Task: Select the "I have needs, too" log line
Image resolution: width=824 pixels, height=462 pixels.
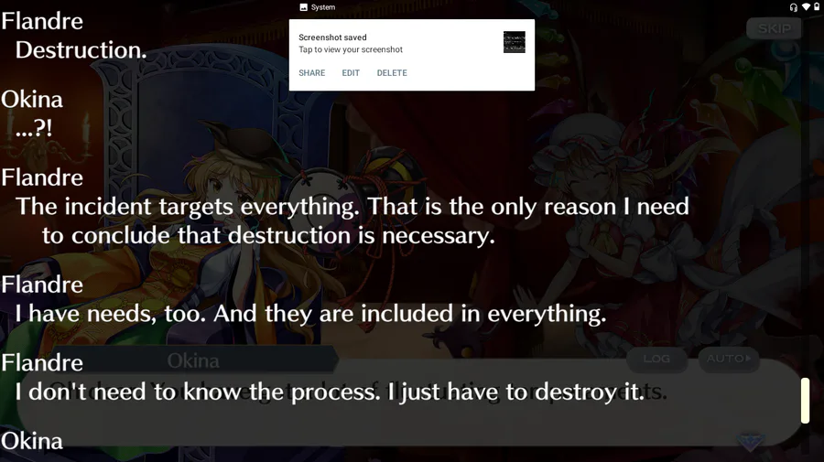Action: click(310, 314)
